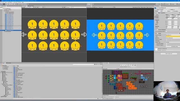Open the File menu
Image resolution: width=180 pixels, height=101 pixels.
tap(1, 3)
